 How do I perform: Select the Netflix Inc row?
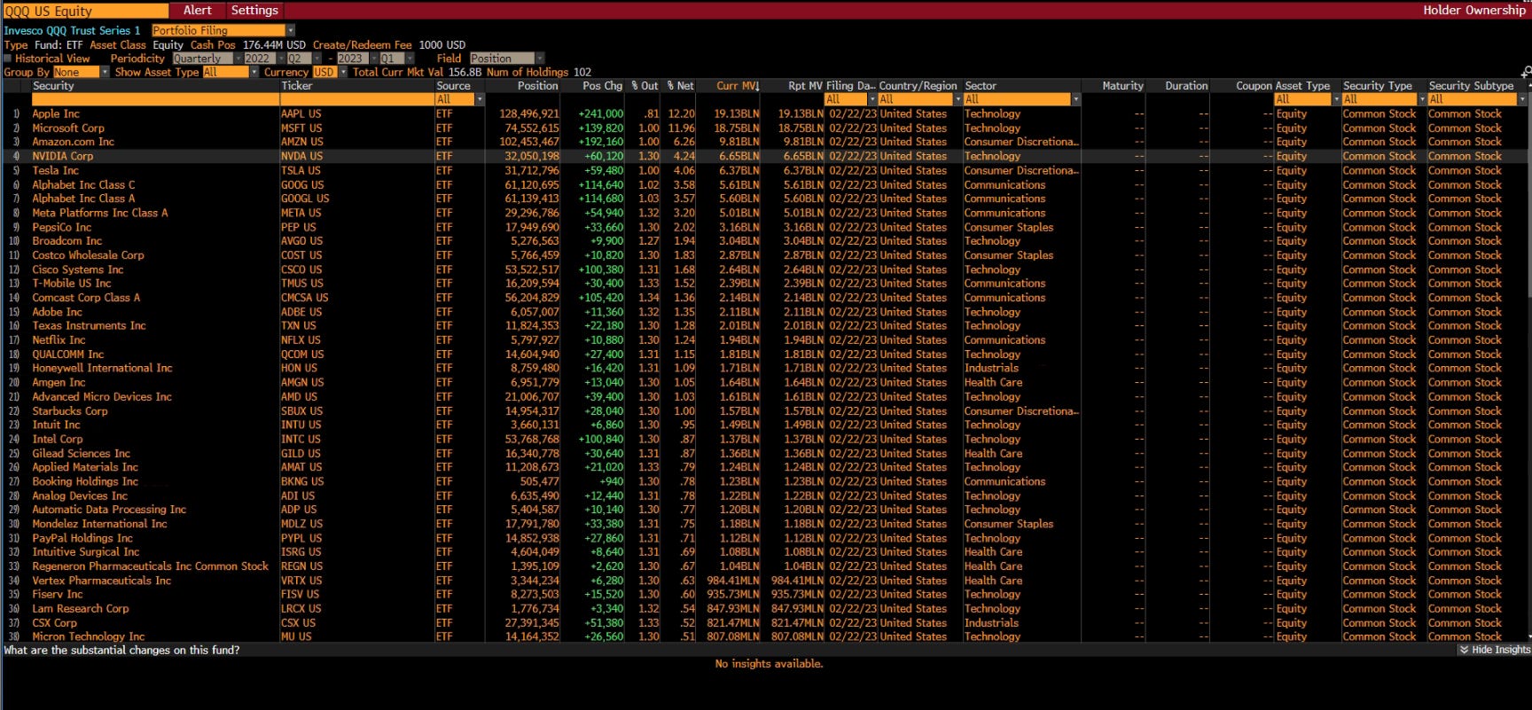click(764, 339)
